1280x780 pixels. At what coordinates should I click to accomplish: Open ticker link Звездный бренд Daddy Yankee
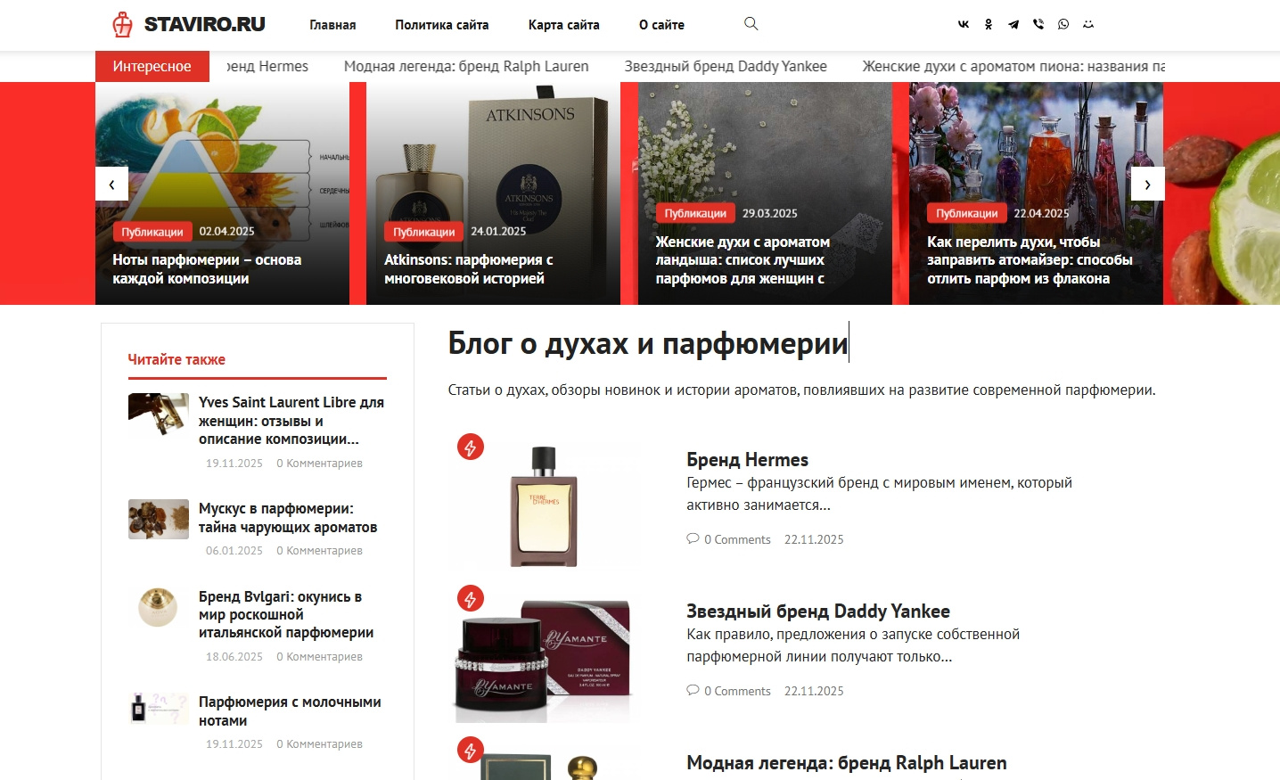point(726,66)
